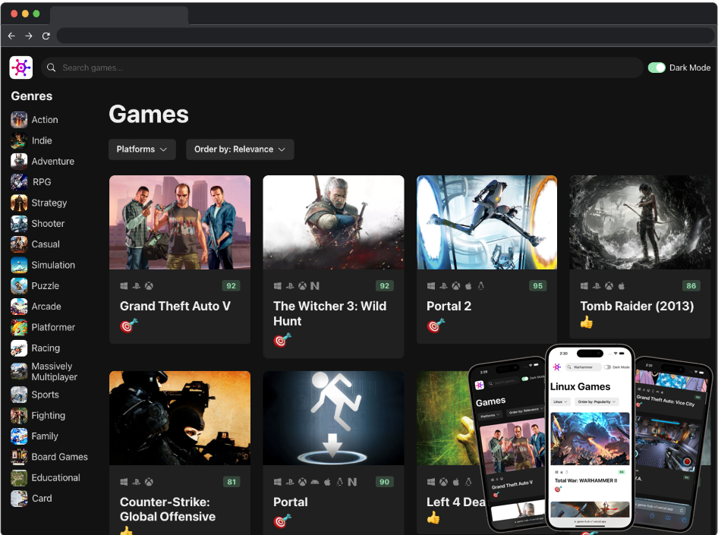Click the Grand Theft Auto V title
The width and height of the screenshot is (718, 535).
pos(175,306)
